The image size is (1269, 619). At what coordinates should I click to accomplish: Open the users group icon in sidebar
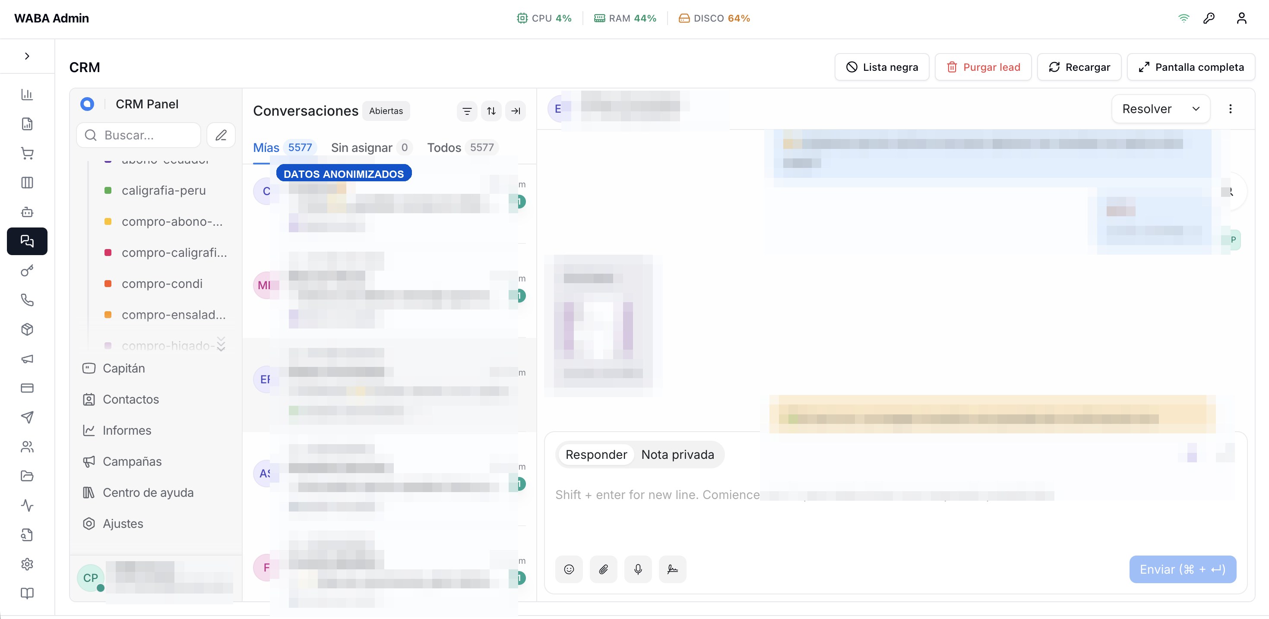coord(27,447)
